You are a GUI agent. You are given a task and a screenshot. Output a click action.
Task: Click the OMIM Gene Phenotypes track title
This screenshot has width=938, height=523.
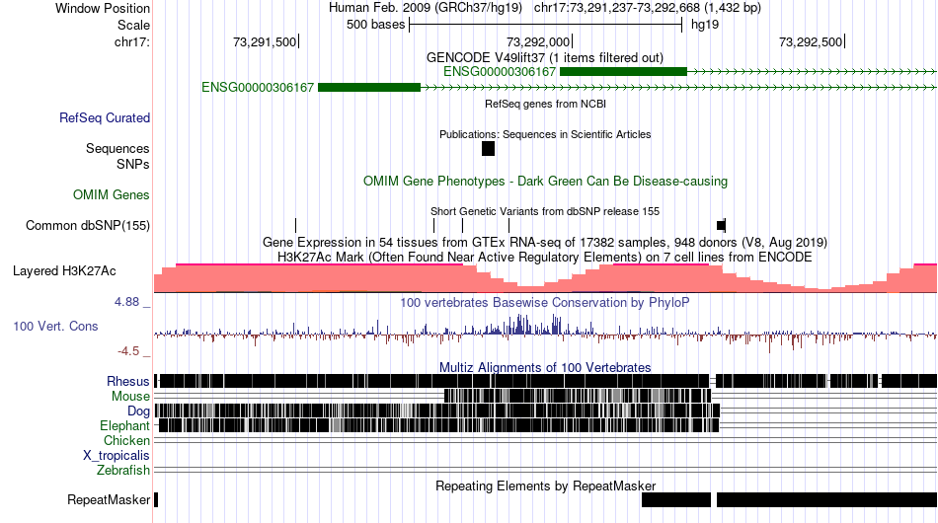click(x=545, y=182)
